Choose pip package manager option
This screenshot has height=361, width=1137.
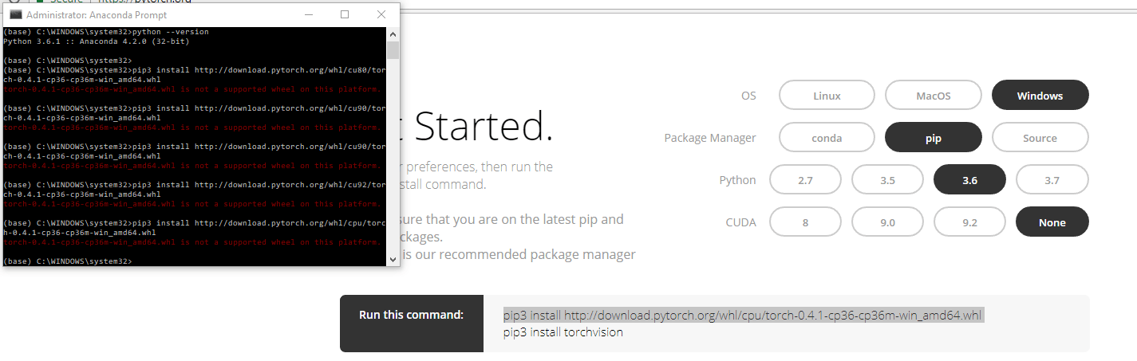click(x=934, y=138)
